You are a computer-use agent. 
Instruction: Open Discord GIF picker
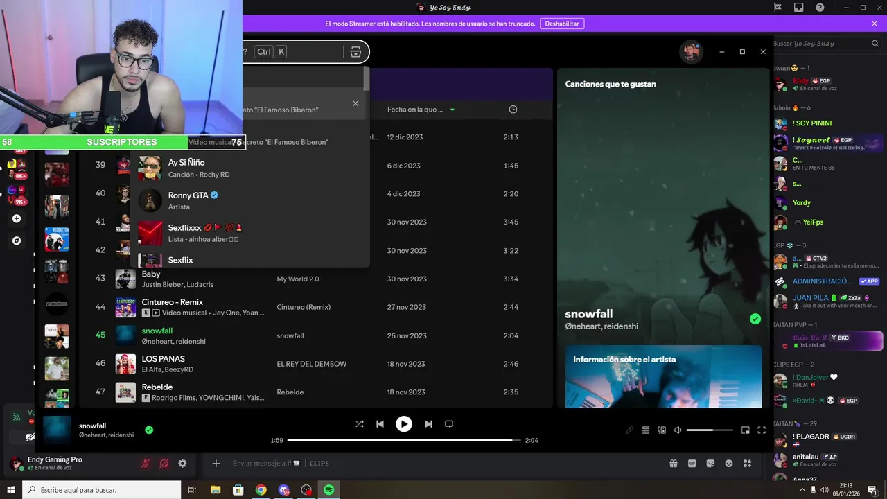(692, 464)
